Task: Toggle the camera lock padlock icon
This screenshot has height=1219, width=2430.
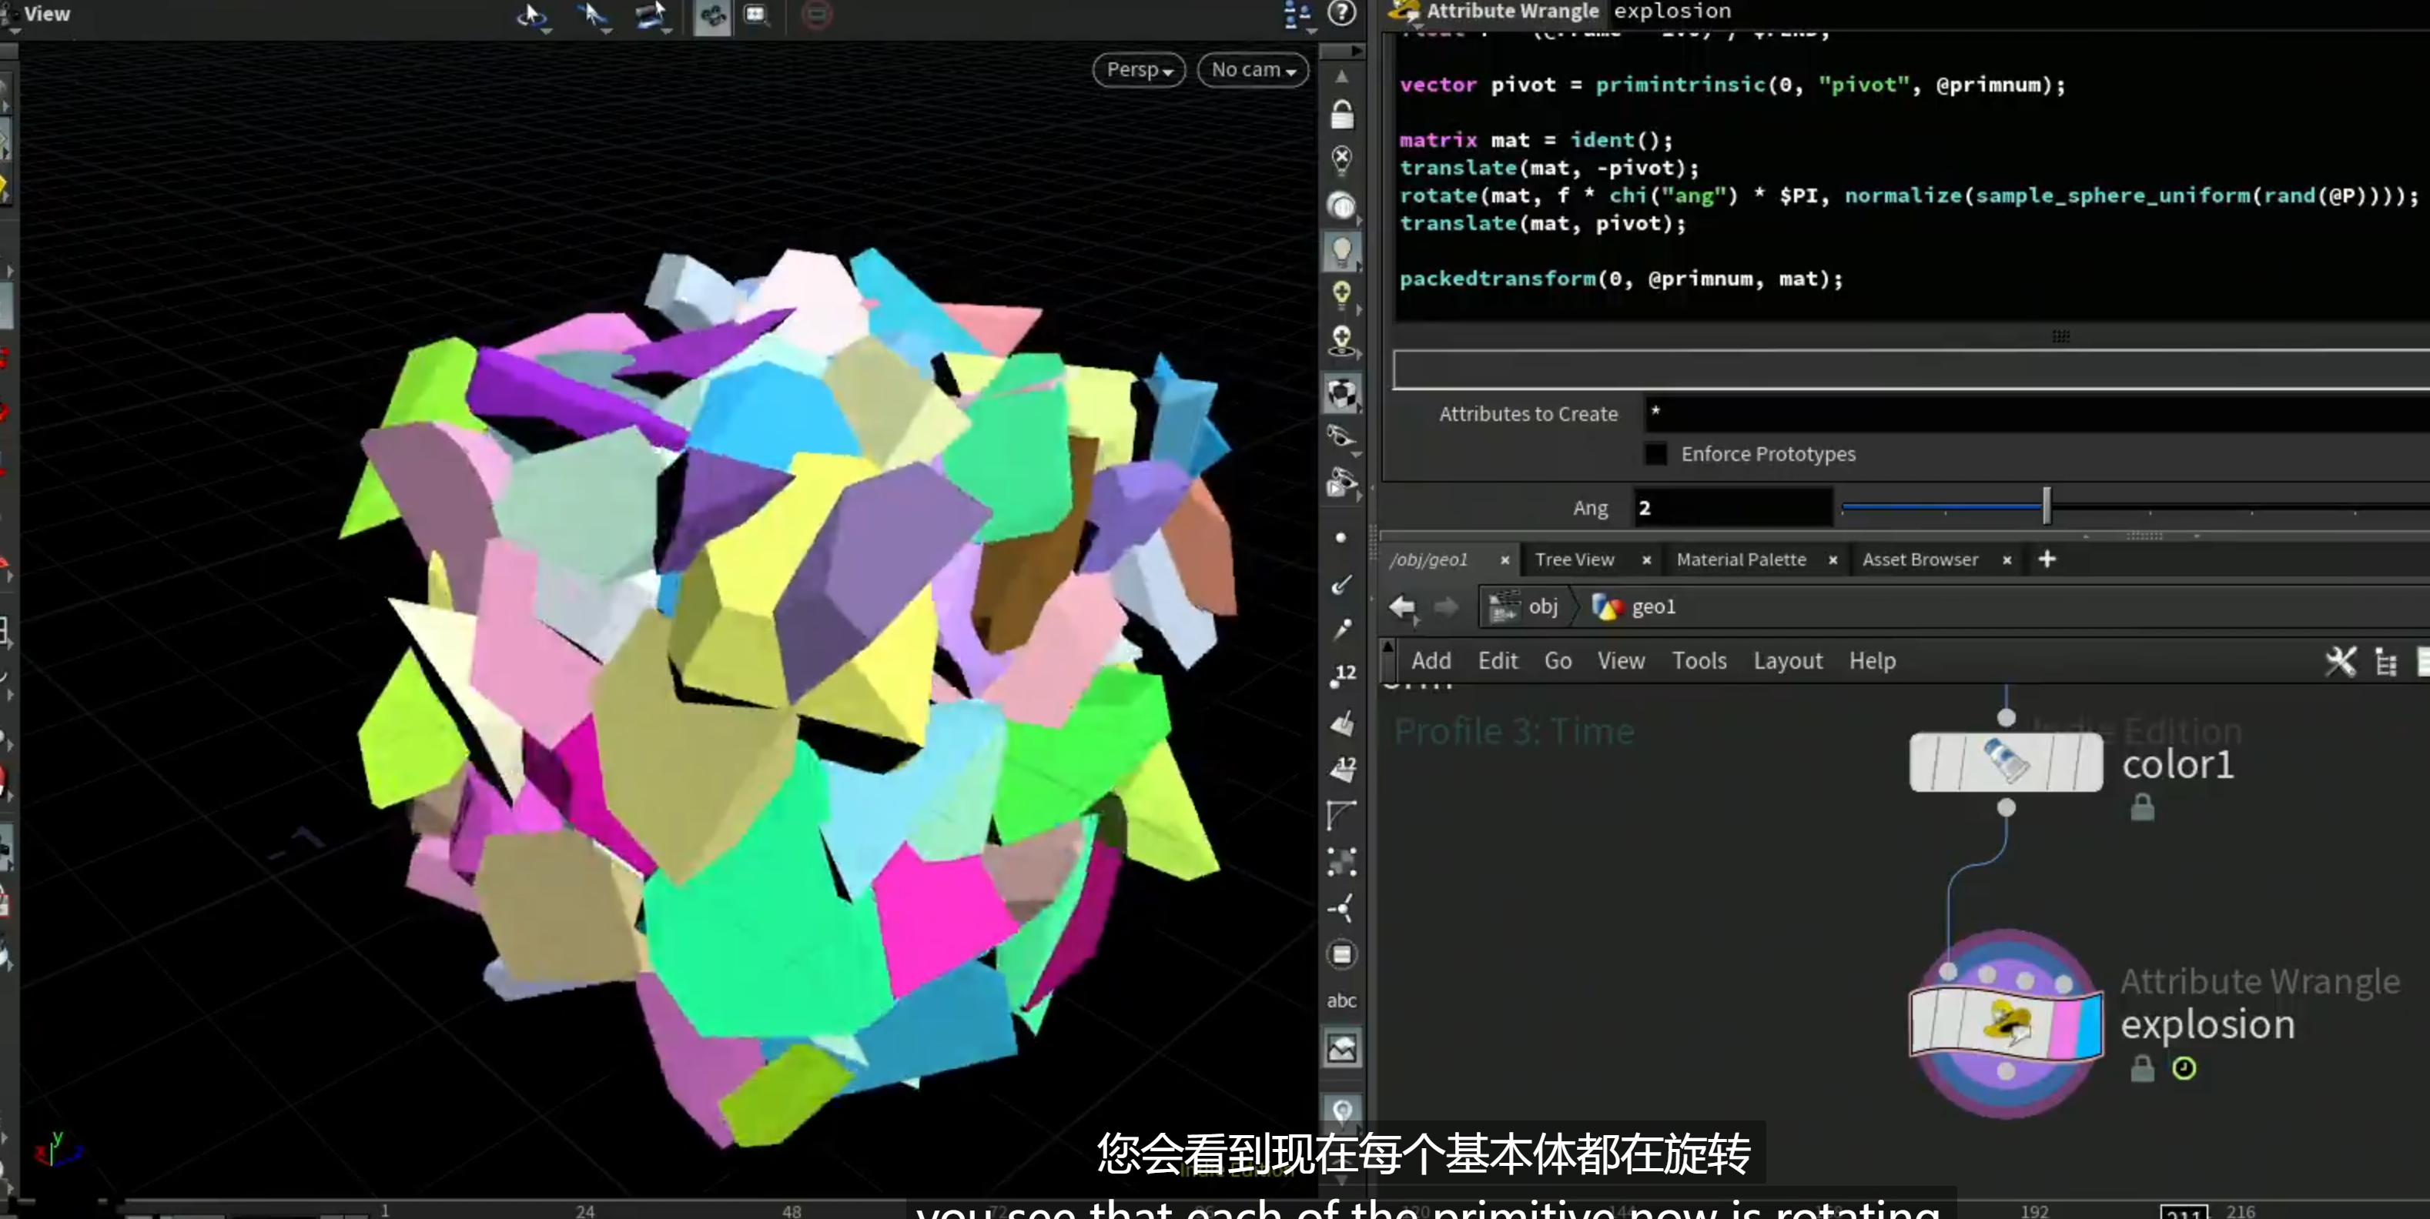Action: [x=1341, y=114]
